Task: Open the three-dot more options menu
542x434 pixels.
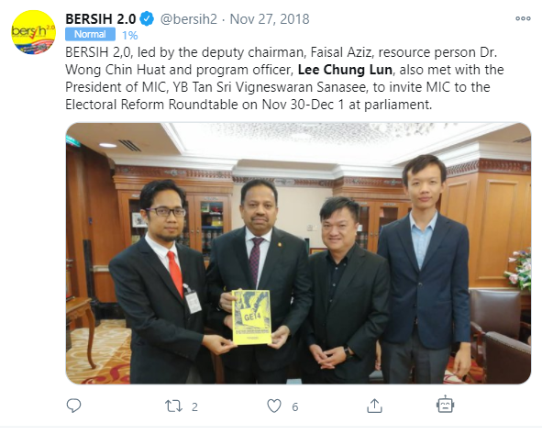Action: point(523,18)
